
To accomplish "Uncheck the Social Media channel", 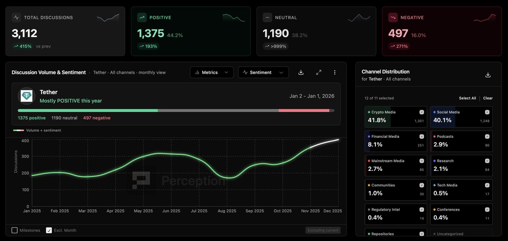I will pyautogui.click(x=487, y=112).
